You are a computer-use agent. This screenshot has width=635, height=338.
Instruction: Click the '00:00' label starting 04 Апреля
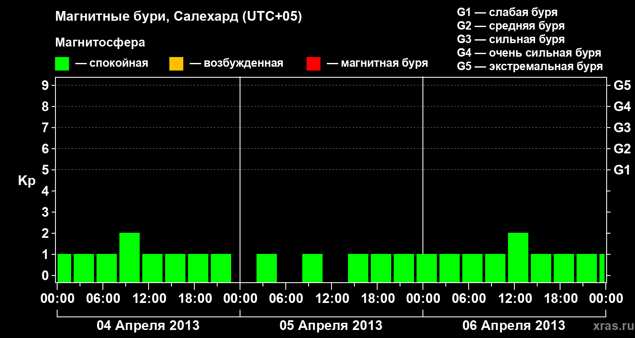tap(57, 299)
